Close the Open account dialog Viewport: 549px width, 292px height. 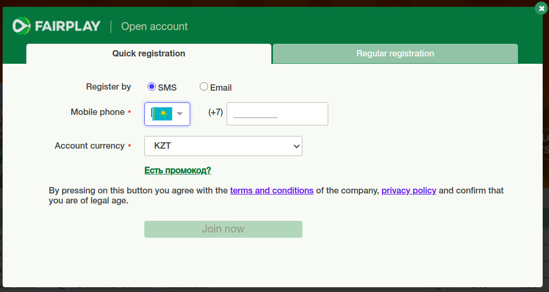(541, 8)
